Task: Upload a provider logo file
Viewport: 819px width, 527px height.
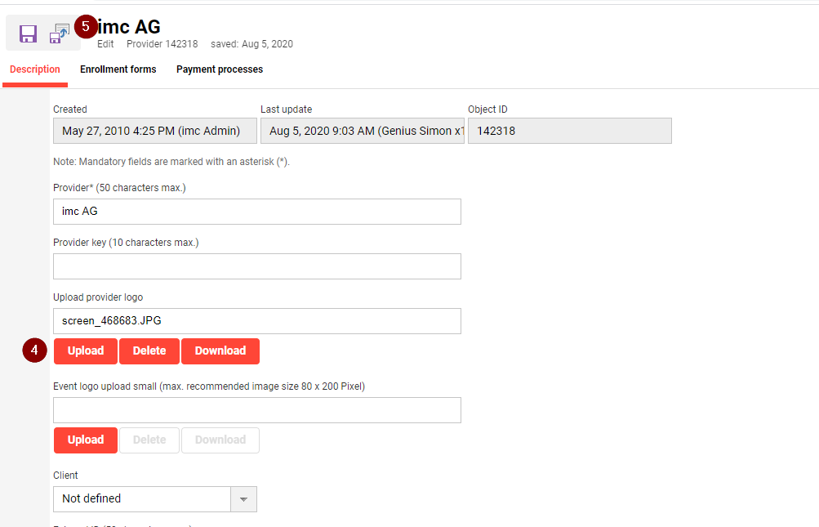Action: tap(86, 351)
